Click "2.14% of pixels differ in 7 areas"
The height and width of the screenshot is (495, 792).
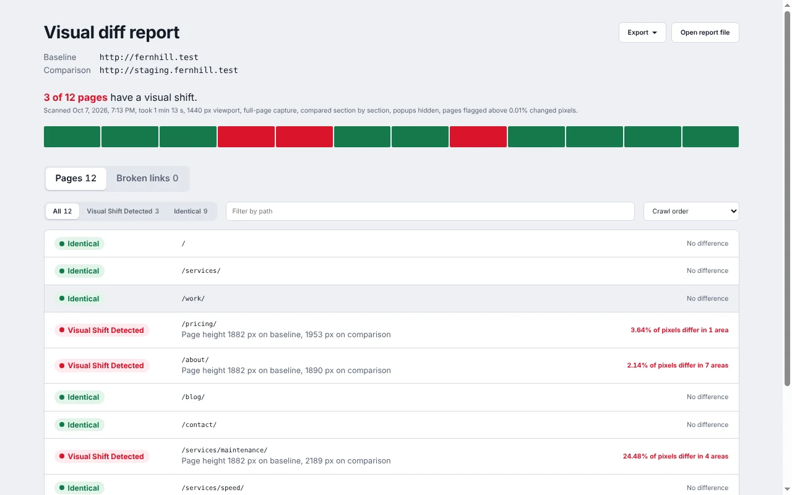[678, 366]
